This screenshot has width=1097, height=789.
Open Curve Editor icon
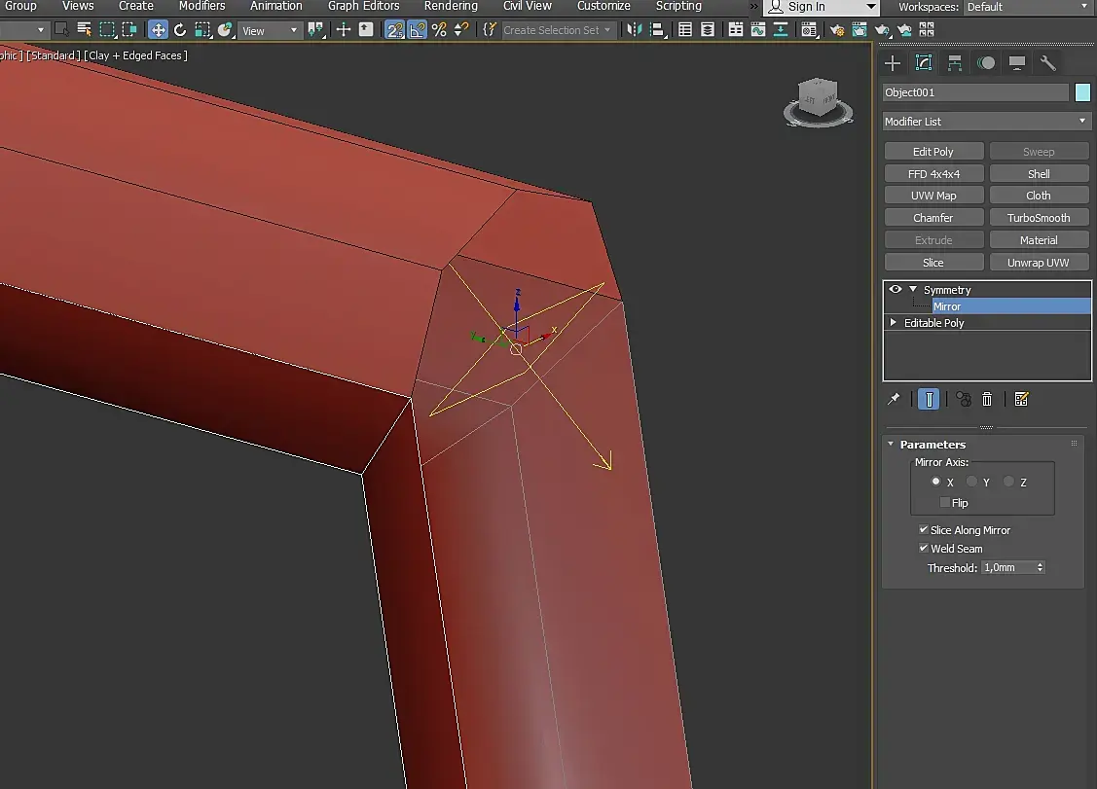point(758,30)
